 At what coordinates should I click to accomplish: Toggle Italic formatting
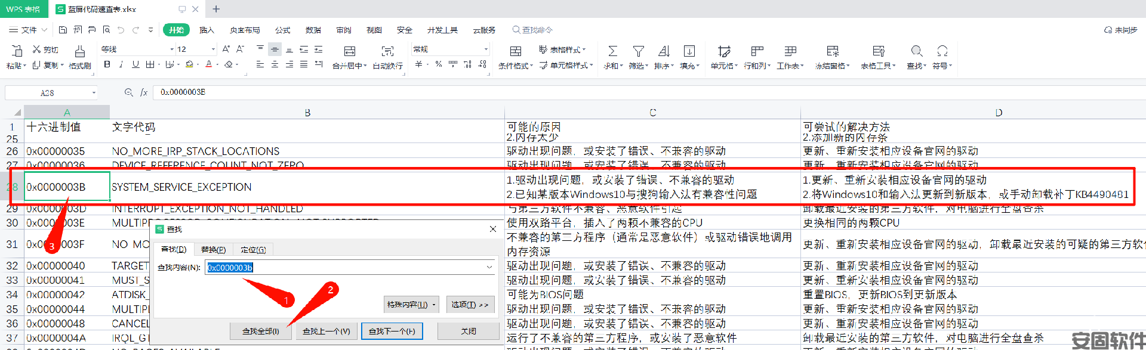point(121,64)
